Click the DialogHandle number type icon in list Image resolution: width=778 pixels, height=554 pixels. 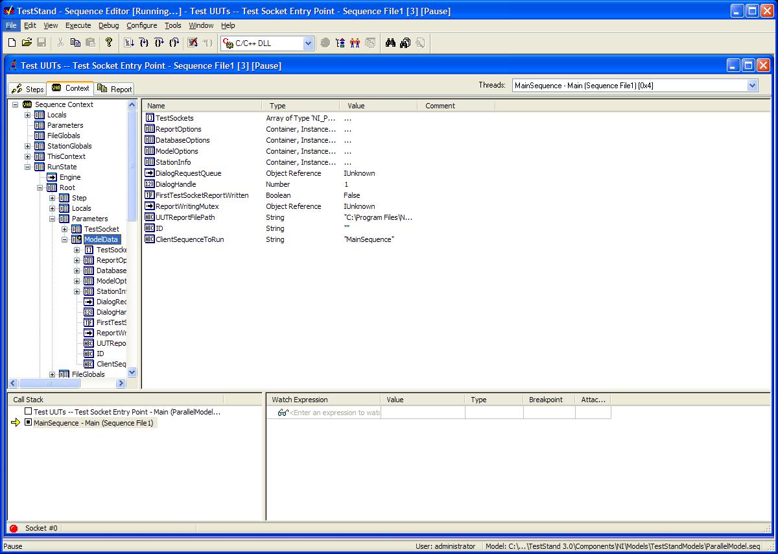coord(150,184)
